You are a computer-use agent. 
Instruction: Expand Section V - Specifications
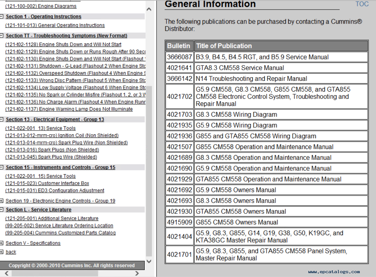(2, 243)
